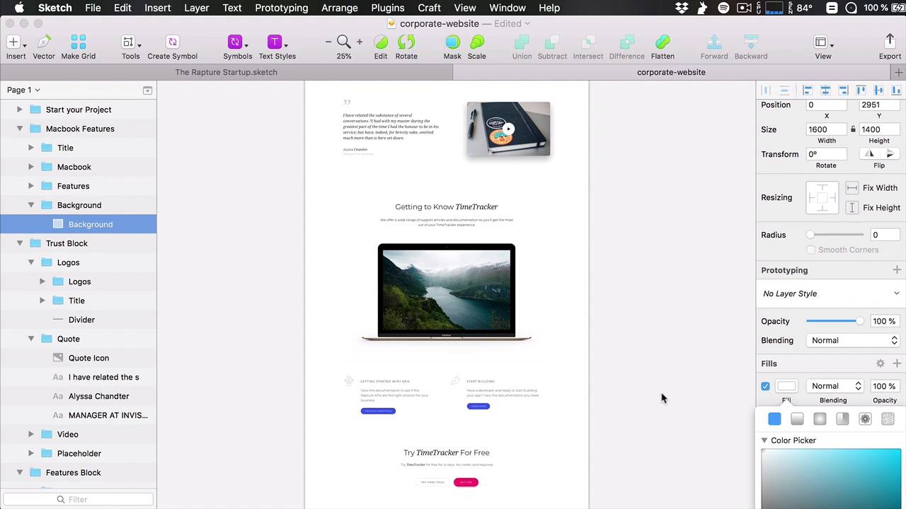
Task: Switch to The Rapture Startup.sketch tab
Action: [226, 72]
